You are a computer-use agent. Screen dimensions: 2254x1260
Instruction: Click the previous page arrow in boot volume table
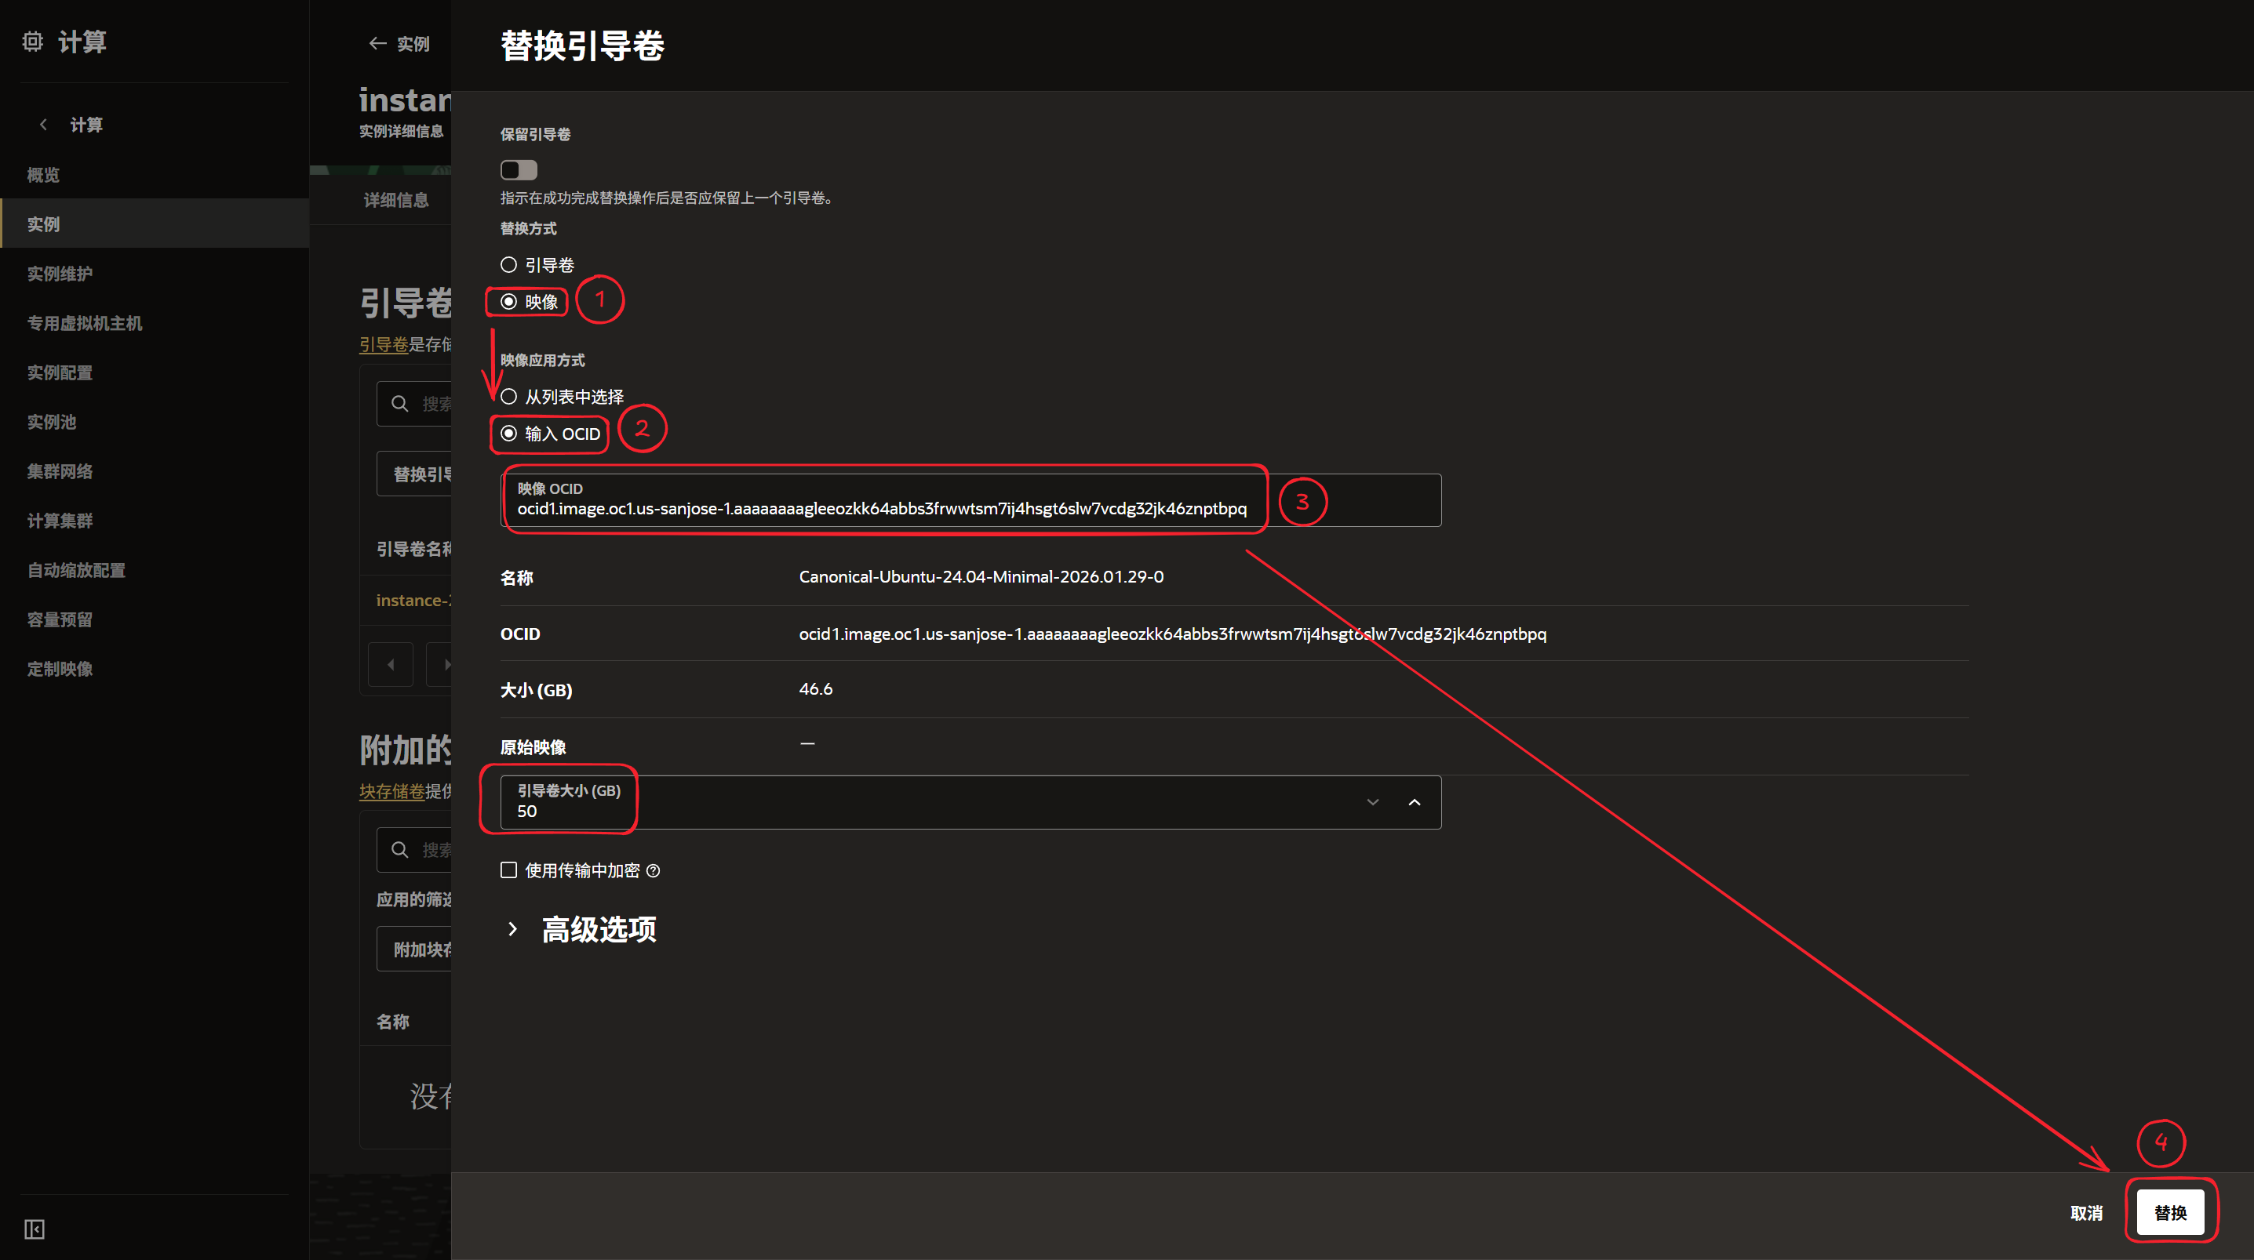[390, 665]
